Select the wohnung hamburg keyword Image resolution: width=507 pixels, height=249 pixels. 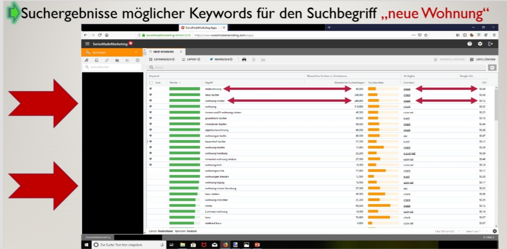click(216, 153)
